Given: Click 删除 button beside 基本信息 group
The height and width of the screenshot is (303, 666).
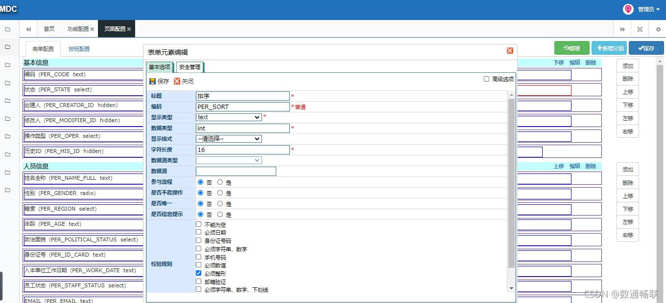Looking at the screenshot, I should point(628,79).
